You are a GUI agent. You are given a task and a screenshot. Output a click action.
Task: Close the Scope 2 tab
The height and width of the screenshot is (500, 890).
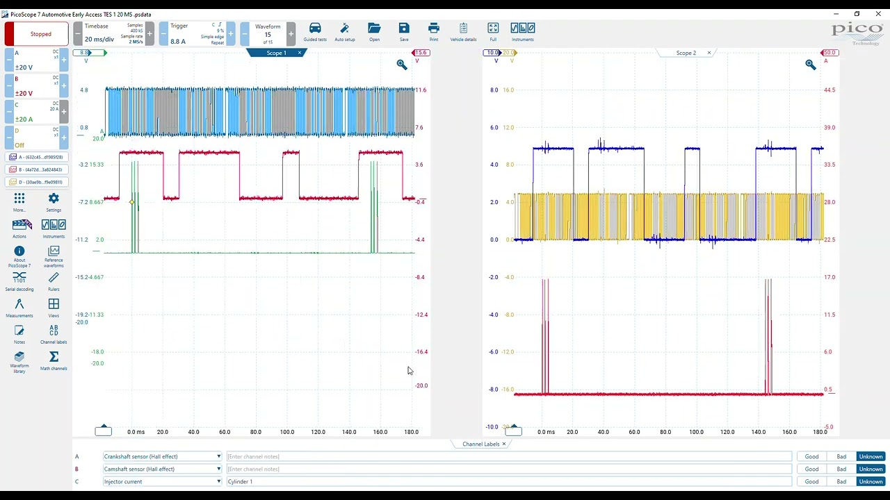709,53
